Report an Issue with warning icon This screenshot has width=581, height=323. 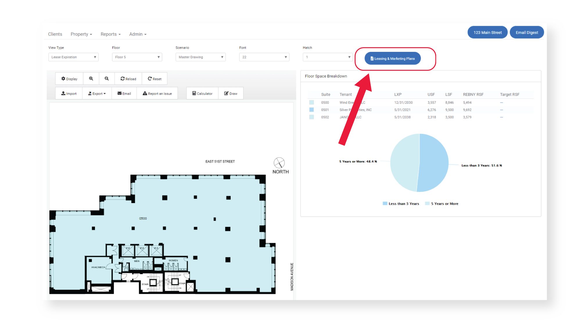157,93
